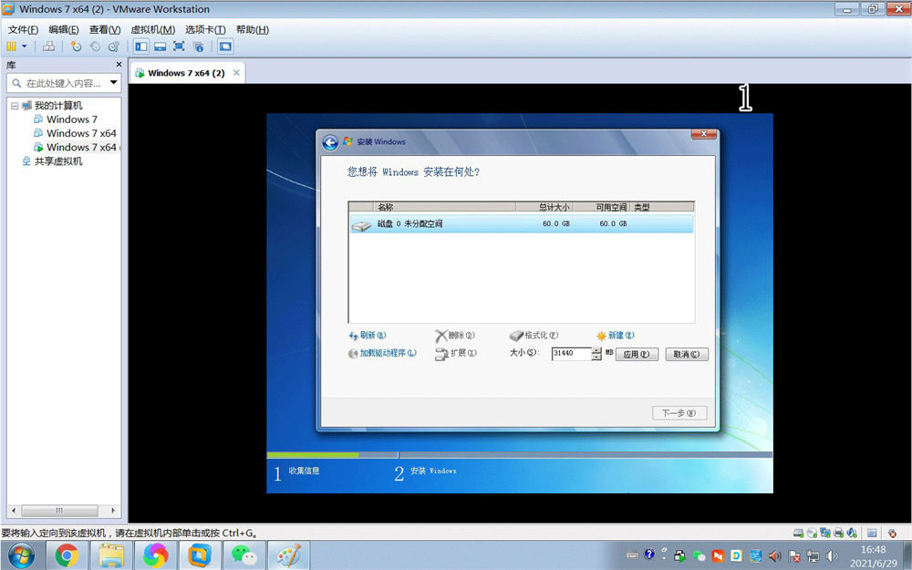Click the 应用 apply button
The image size is (912, 570).
click(x=637, y=354)
